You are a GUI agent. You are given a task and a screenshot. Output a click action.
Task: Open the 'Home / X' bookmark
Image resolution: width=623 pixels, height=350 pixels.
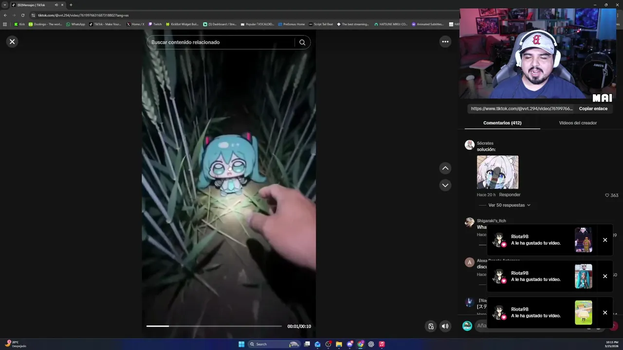click(x=135, y=24)
